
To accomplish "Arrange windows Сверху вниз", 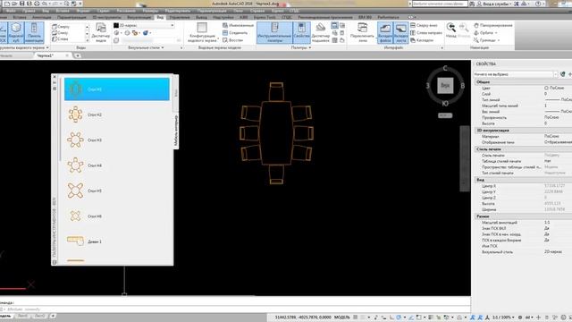I will tap(424, 25).
